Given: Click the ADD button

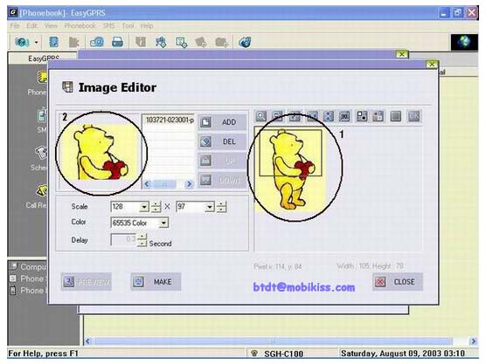Looking at the screenshot, I should tap(222, 122).
